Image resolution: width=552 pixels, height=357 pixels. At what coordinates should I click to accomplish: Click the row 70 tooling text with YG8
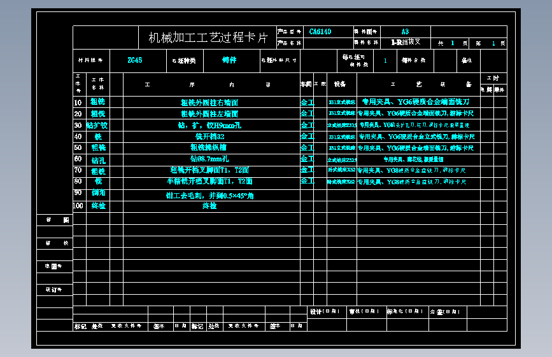point(411,170)
